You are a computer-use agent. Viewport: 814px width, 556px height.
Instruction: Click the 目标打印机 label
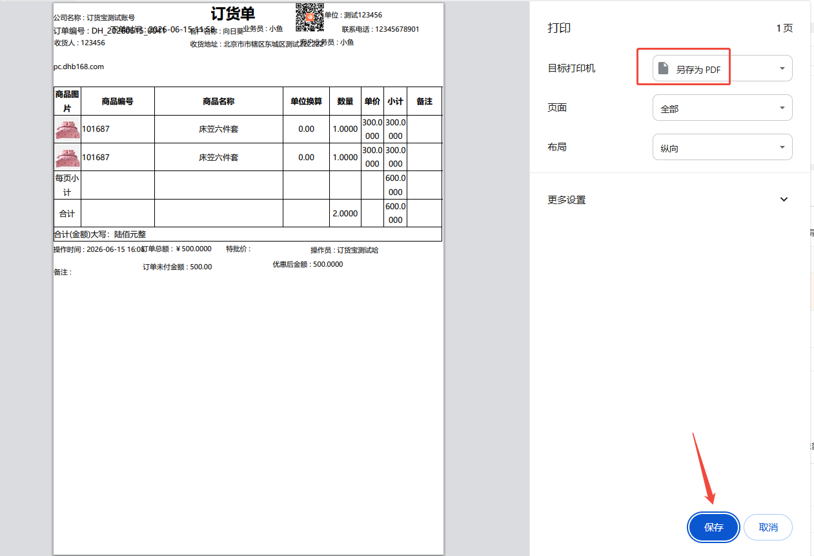571,68
